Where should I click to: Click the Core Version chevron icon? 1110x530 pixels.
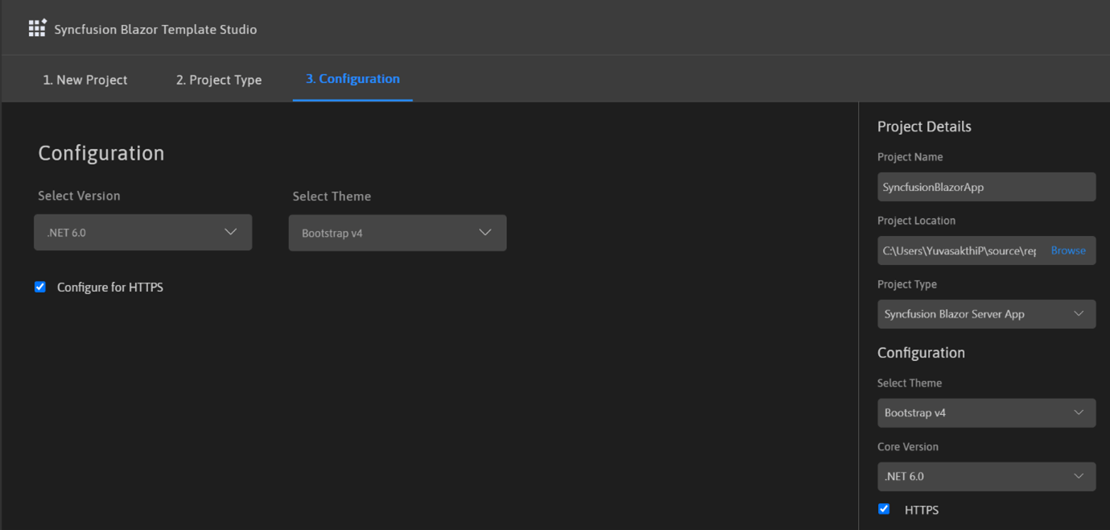click(1079, 476)
